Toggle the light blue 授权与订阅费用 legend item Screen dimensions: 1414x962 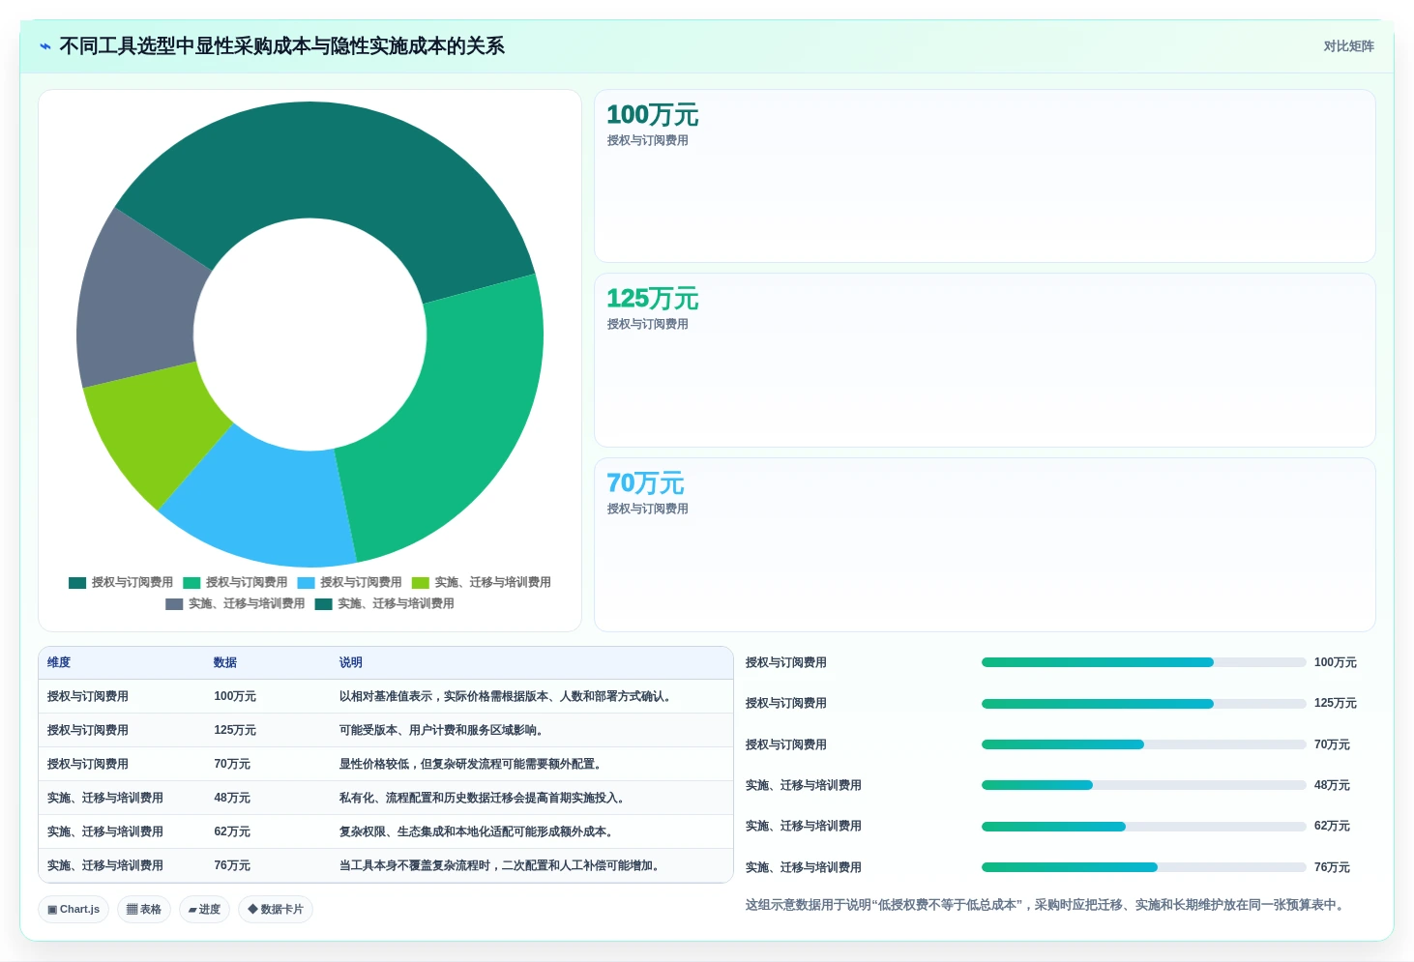349,583
